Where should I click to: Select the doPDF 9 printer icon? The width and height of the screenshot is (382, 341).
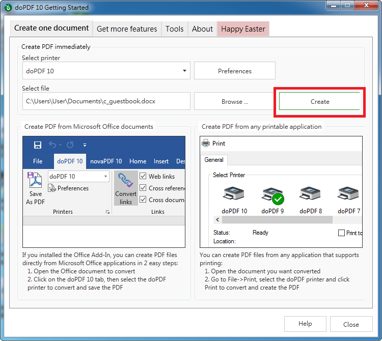click(x=272, y=195)
